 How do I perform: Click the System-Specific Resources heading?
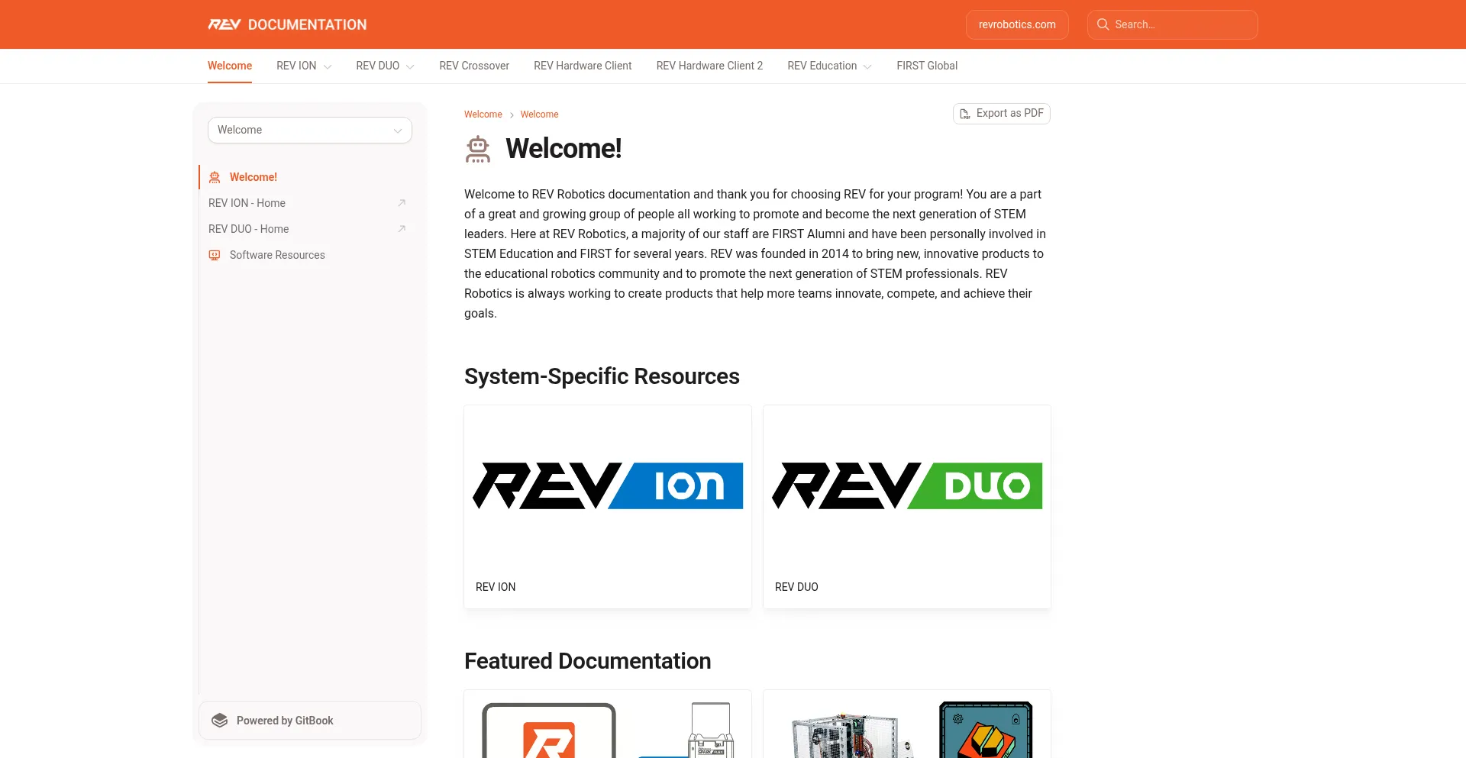tap(602, 376)
